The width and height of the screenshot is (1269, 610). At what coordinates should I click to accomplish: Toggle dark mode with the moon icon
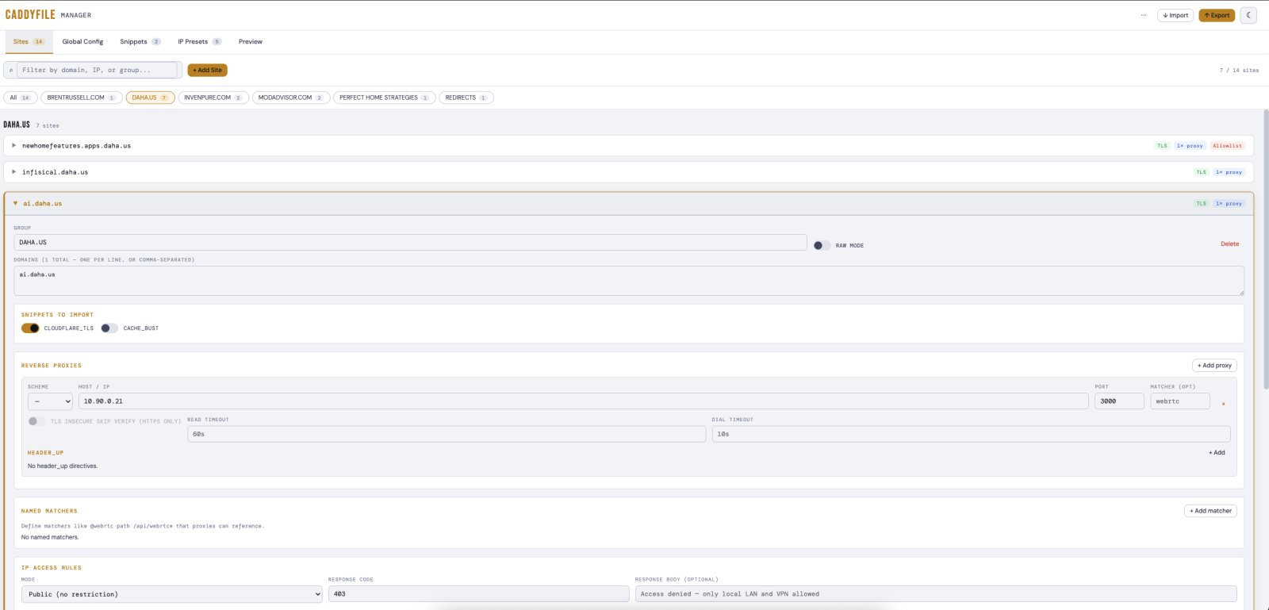click(x=1248, y=15)
